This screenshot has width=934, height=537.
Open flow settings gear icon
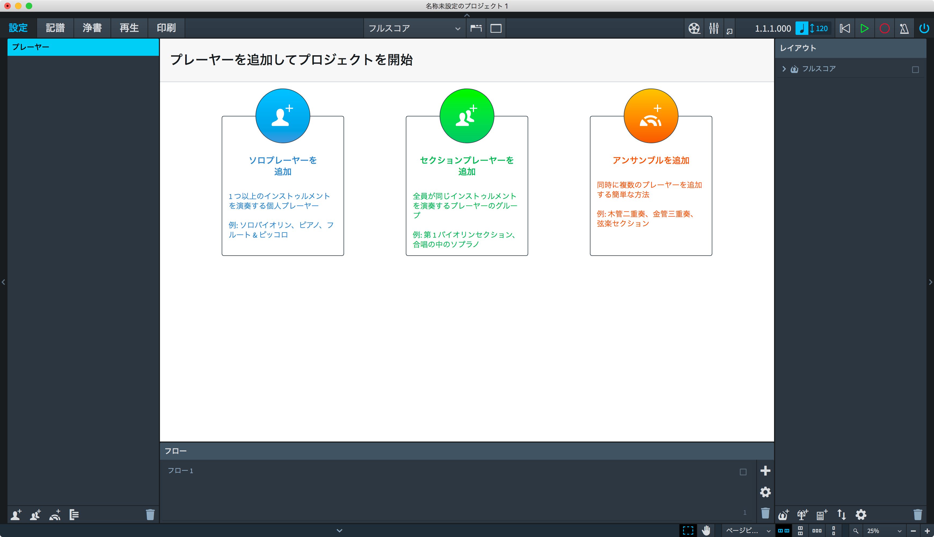click(765, 492)
